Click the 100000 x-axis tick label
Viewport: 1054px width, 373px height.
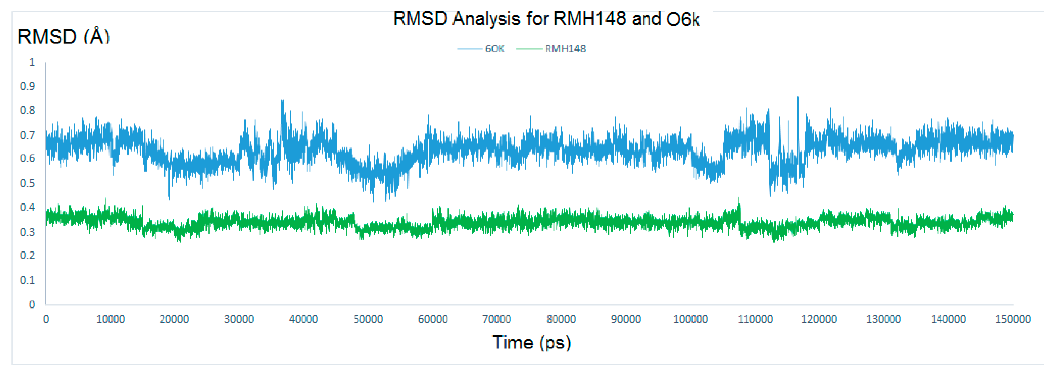pos(690,319)
